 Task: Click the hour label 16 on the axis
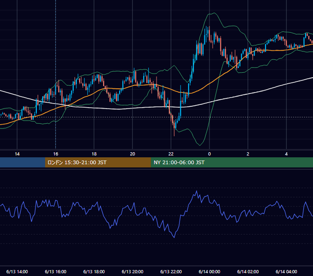pyautogui.click(x=56, y=154)
